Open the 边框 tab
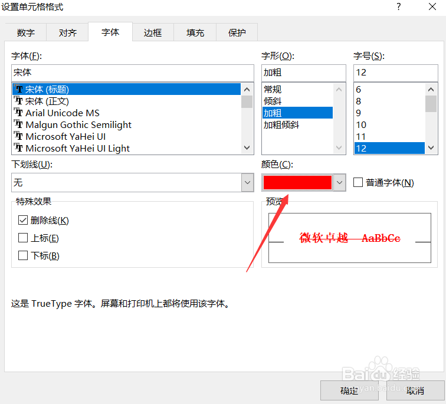446x404 pixels. [153, 32]
